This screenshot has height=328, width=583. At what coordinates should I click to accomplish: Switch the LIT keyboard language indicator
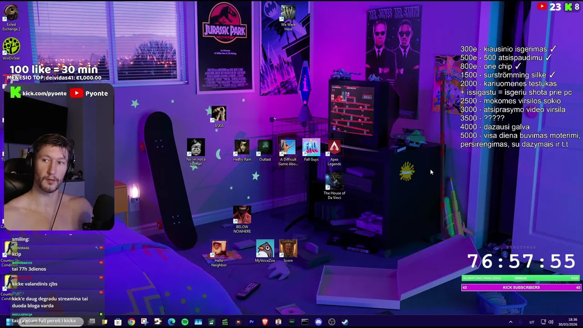532,322
